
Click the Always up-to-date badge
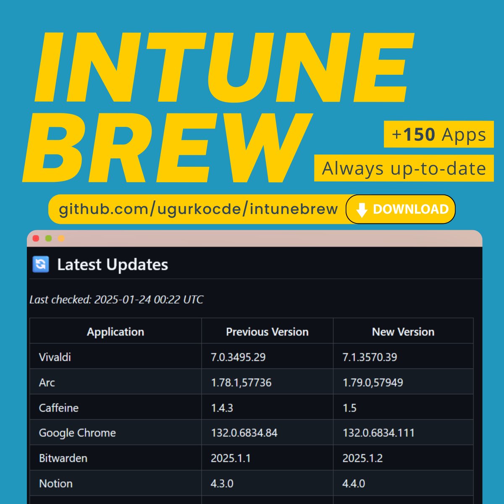[404, 168]
